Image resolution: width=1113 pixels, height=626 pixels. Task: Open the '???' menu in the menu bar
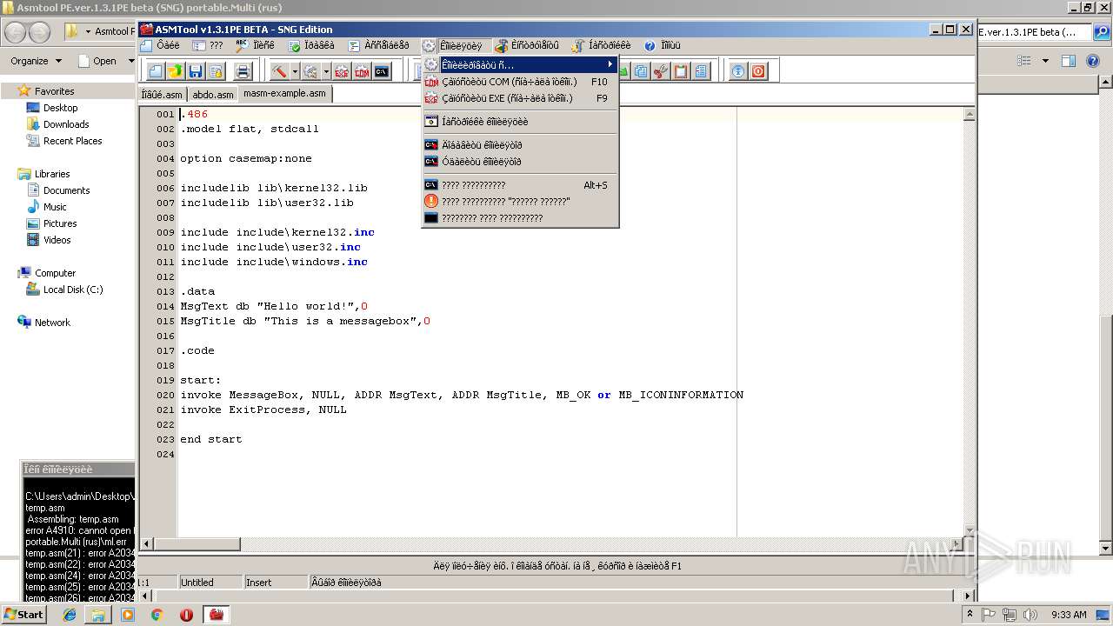pyautogui.click(x=208, y=45)
